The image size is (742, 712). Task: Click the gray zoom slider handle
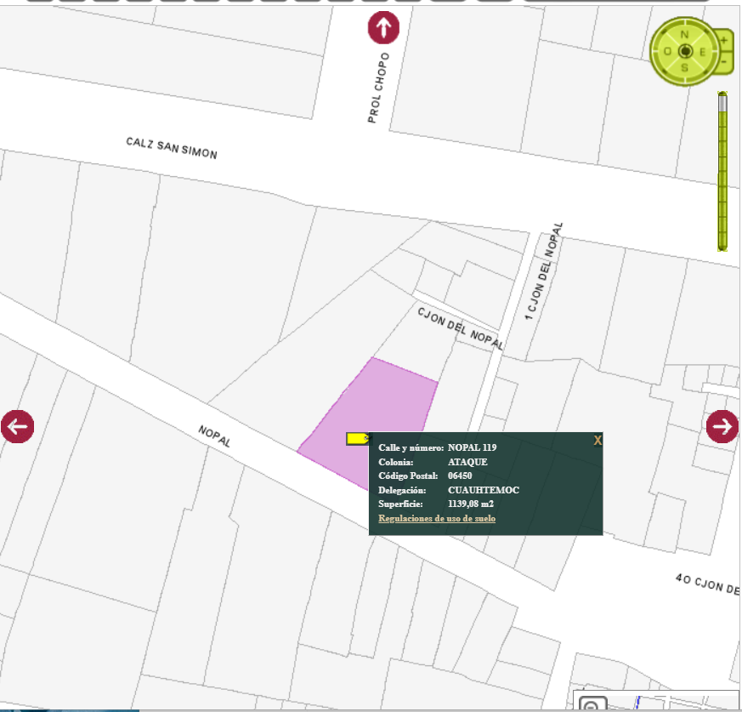click(722, 103)
